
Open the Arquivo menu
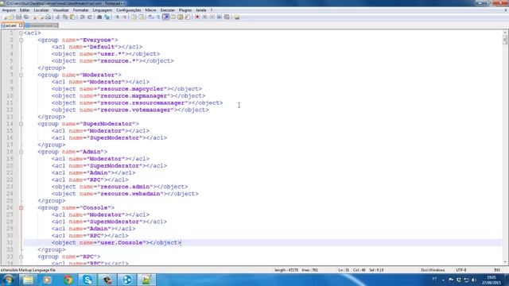click(x=9, y=10)
